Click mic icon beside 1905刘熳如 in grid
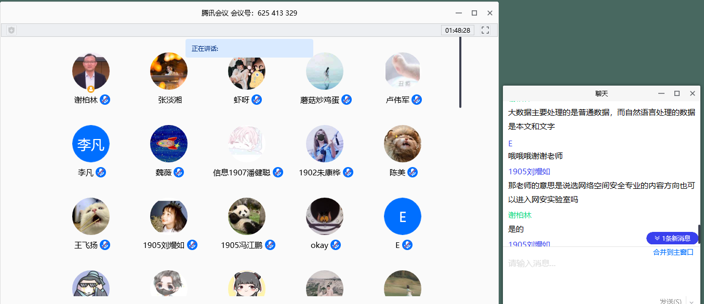Screen dimensions: 704x304 (192, 245)
